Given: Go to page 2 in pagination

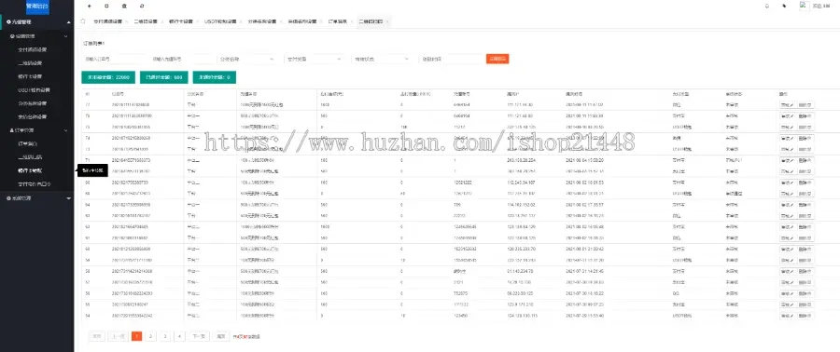Looking at the screenshot, I should click(x=151, y=336).
